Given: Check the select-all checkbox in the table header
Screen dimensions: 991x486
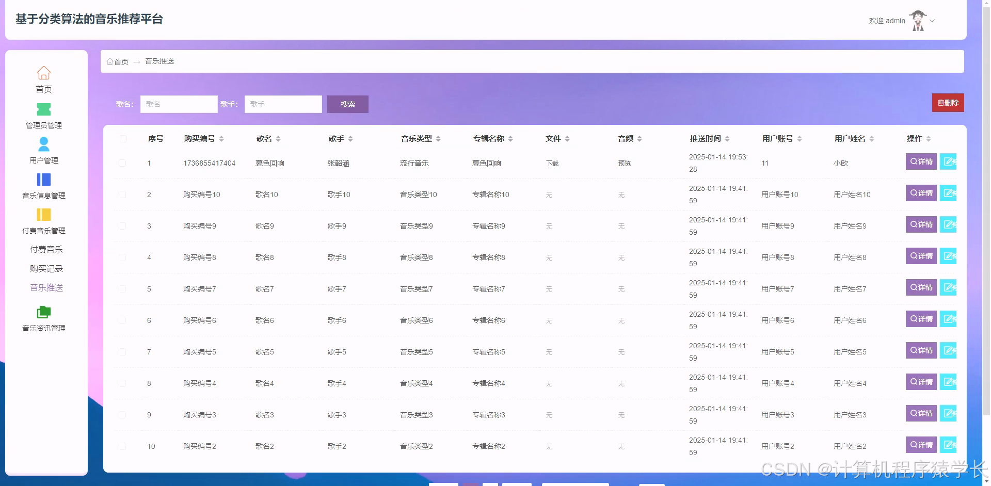Looking at the screenshot, I should 123,138.
